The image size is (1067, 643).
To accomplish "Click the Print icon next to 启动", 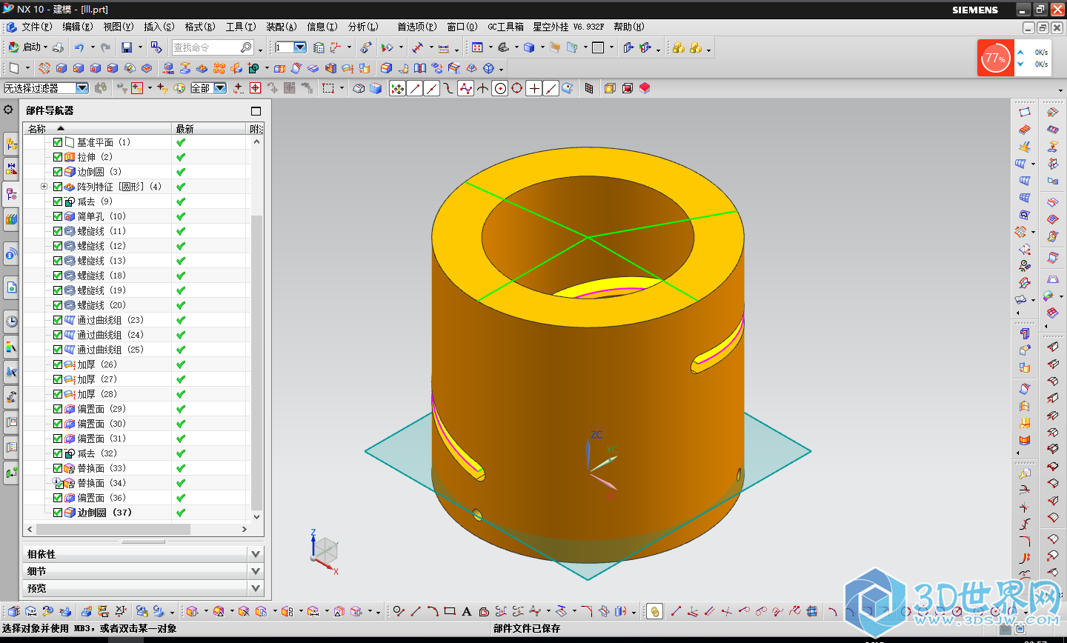I will pyautogui.click(x=58, y=47).
